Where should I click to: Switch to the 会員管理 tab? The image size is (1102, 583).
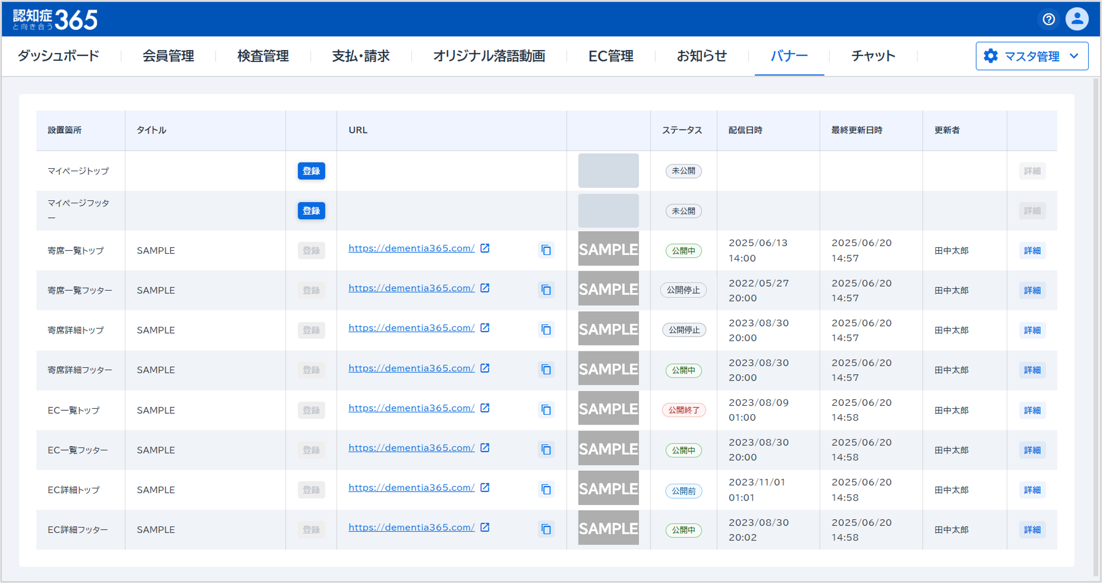tap(168, 56)
